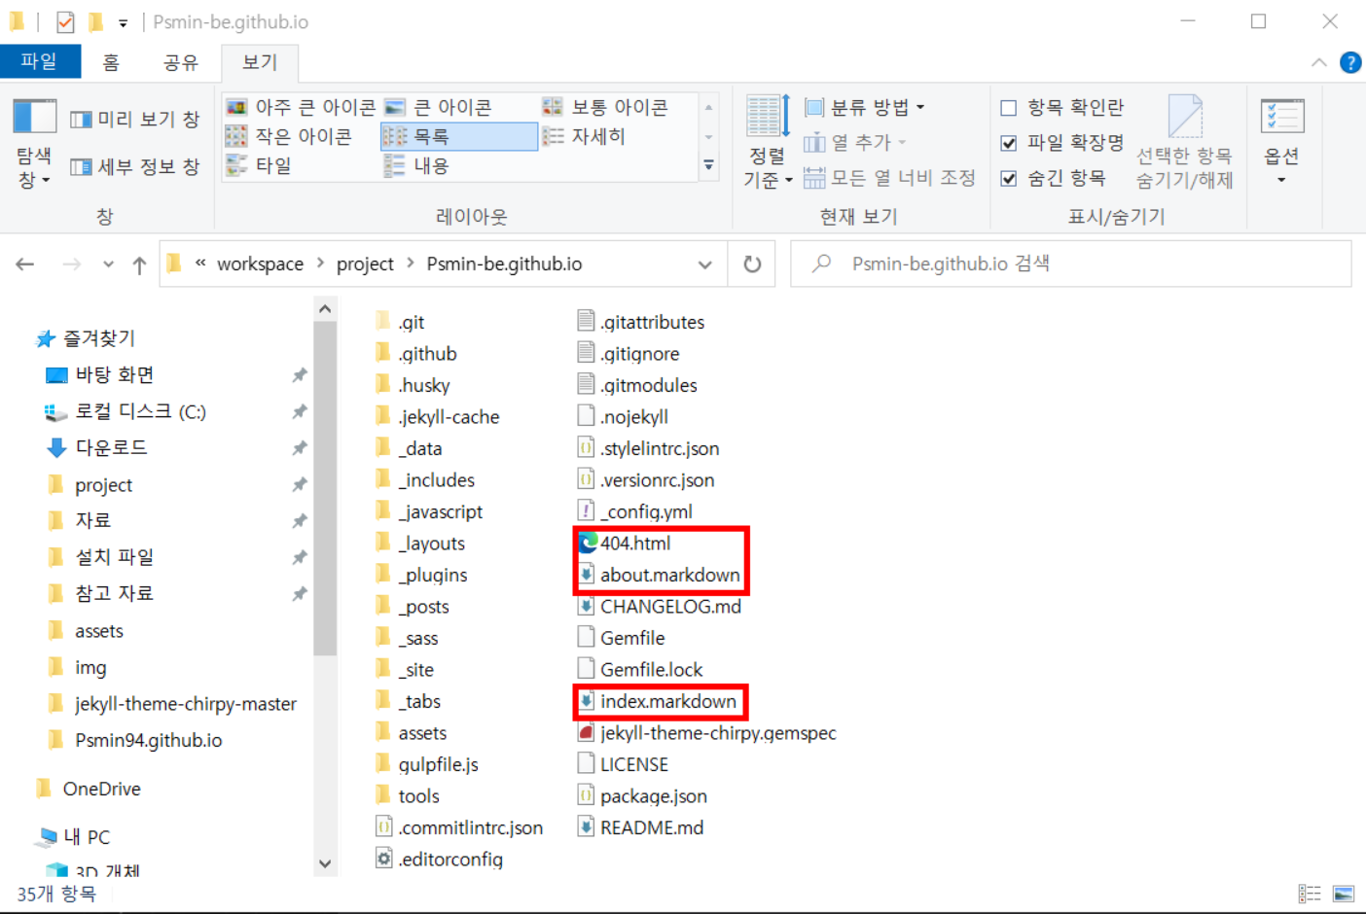Select 목록 list layout
This screenshot has width=1366, height=914.
(458, 136)
